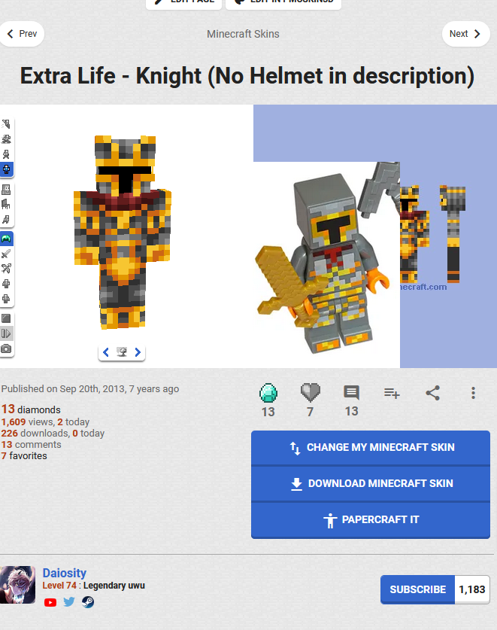Click the Next button
Image resolution: width=497 pixels, height=630 pixels.
pyautogui.click(x=465, y=34)
